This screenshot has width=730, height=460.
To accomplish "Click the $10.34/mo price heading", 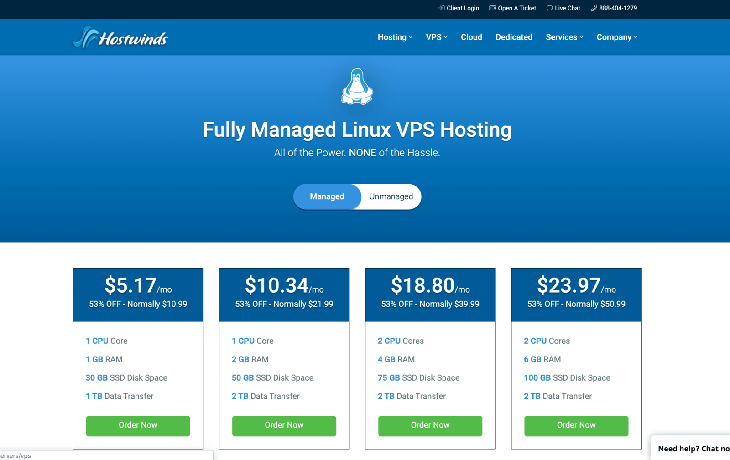I will point(284,286).
